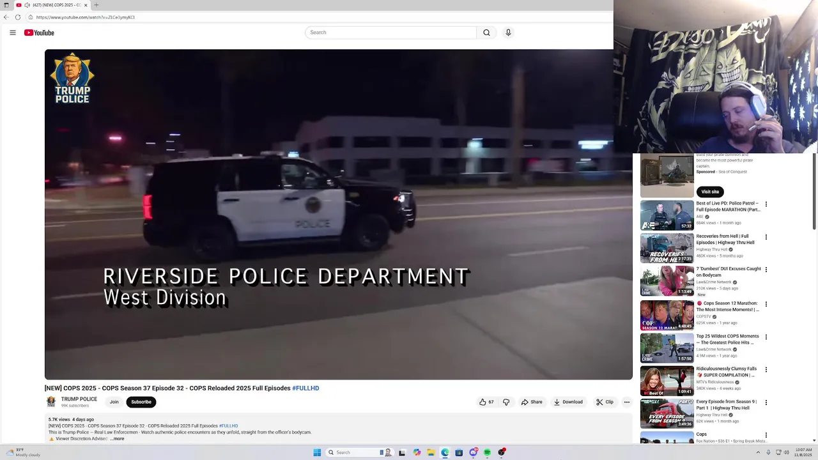Open Copilot from the taskbar
Image resolution: width=818 pixels, height=460 pixels.
(x=417, y=452)
